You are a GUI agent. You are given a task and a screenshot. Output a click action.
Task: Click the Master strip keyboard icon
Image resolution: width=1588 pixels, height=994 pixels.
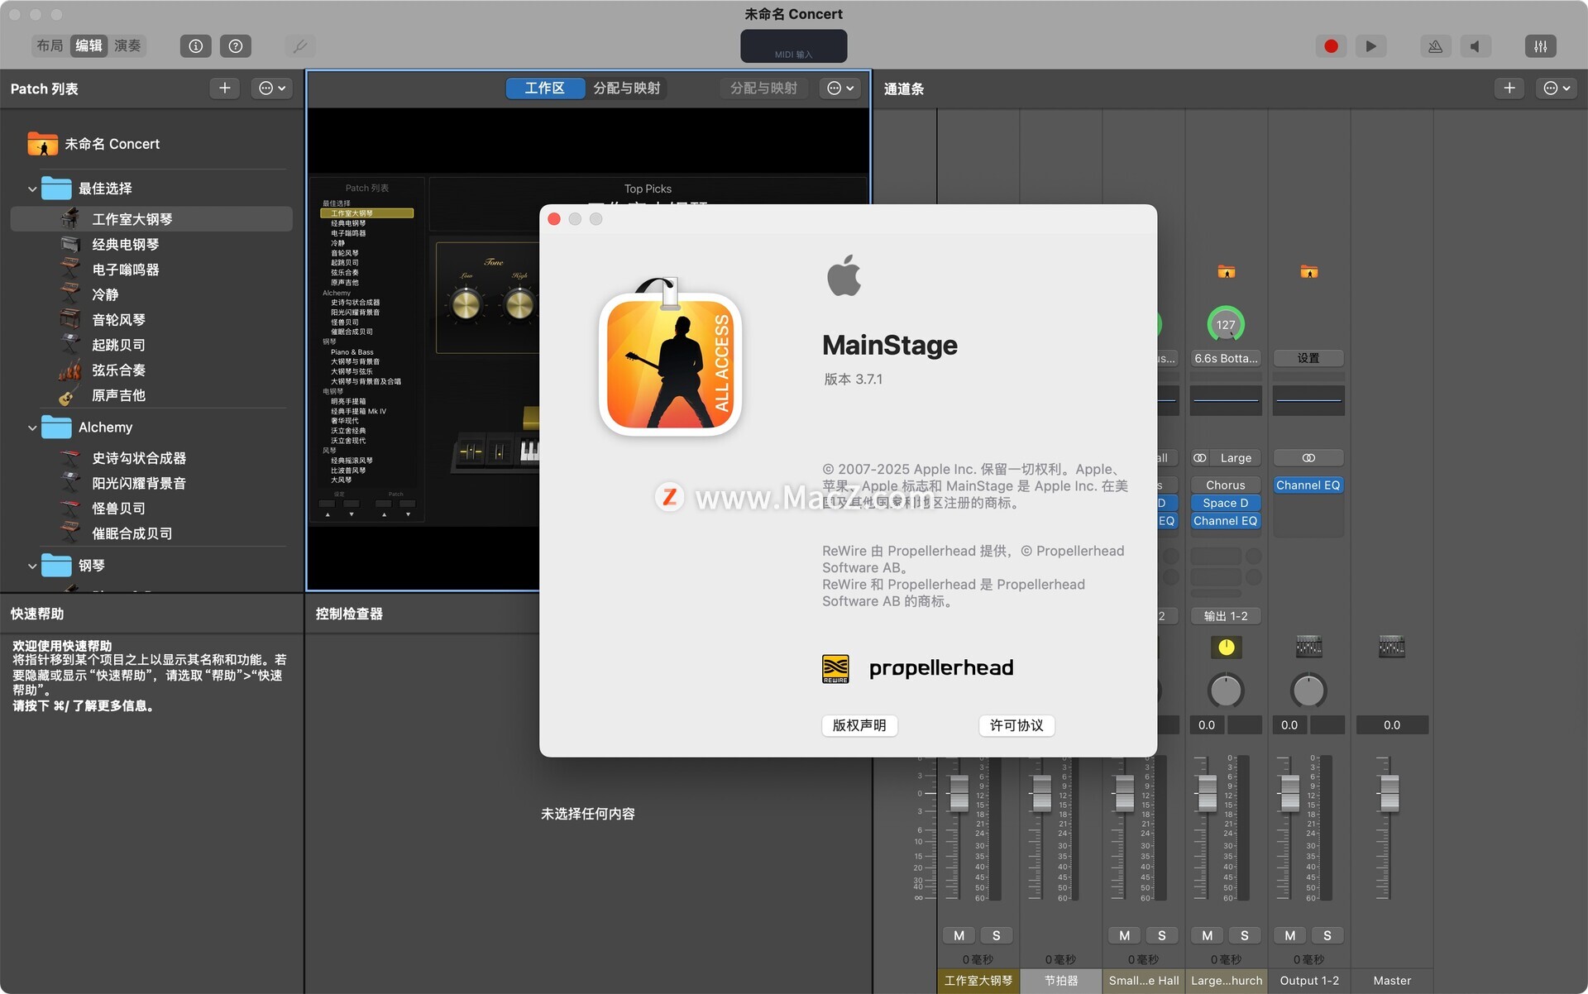coord(1391,647)
